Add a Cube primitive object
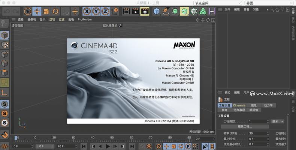296x150 pixels. coord(157,11)
